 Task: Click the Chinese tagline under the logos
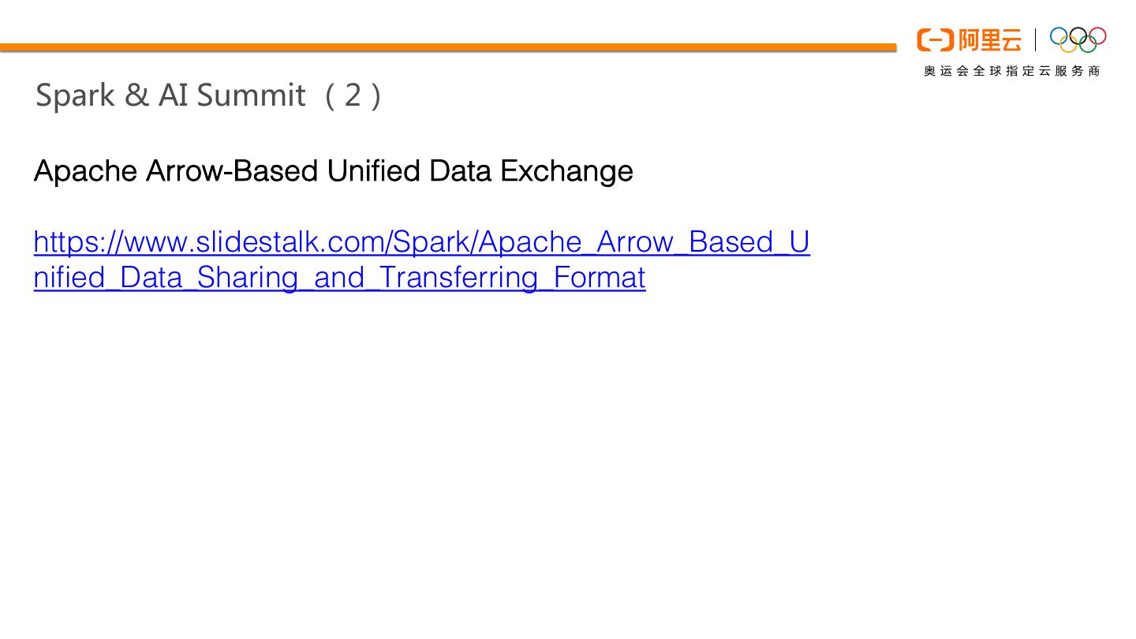click(x=1011, y=71)
